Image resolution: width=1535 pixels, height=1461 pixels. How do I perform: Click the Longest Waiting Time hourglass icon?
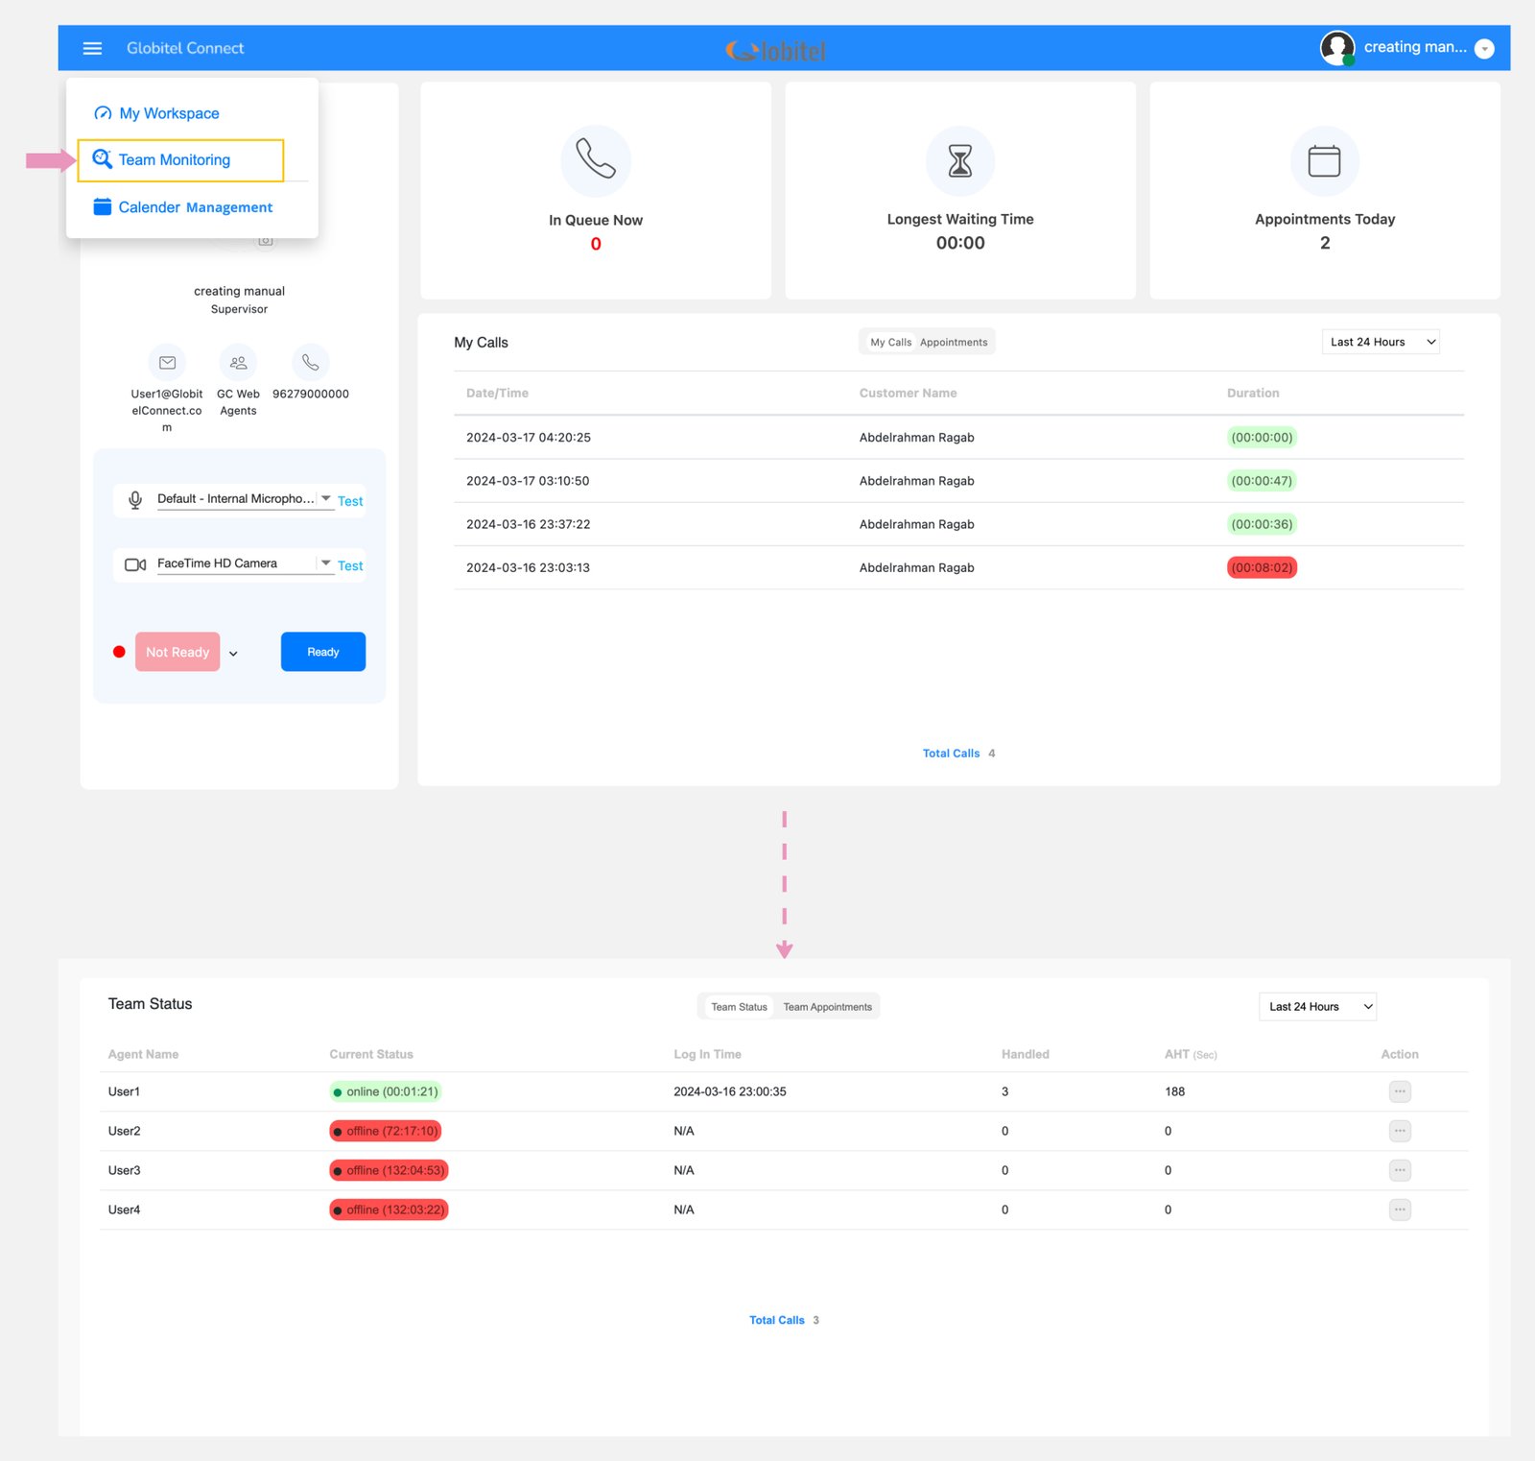(x=959, y=160)
